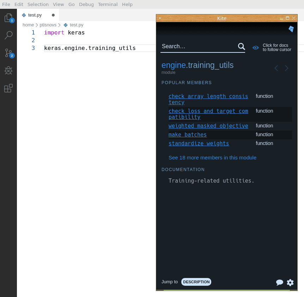This screenshot has height=297, width=304.
Task: Open Kite feedback chat bubble
Action: click(279, 283)
